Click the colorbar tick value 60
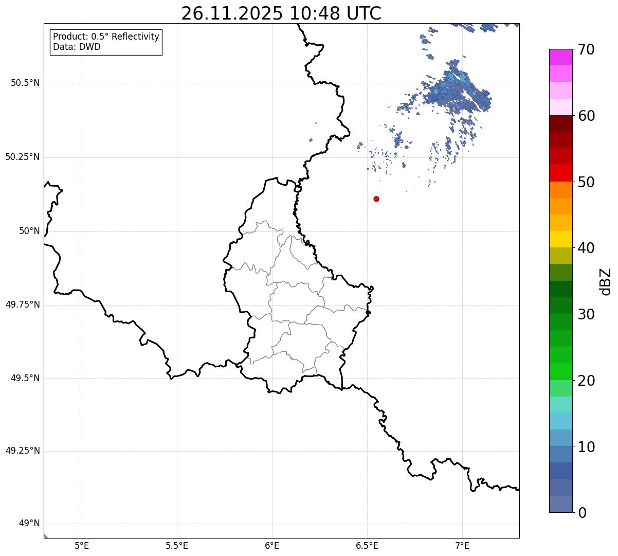 pos(586,116)
